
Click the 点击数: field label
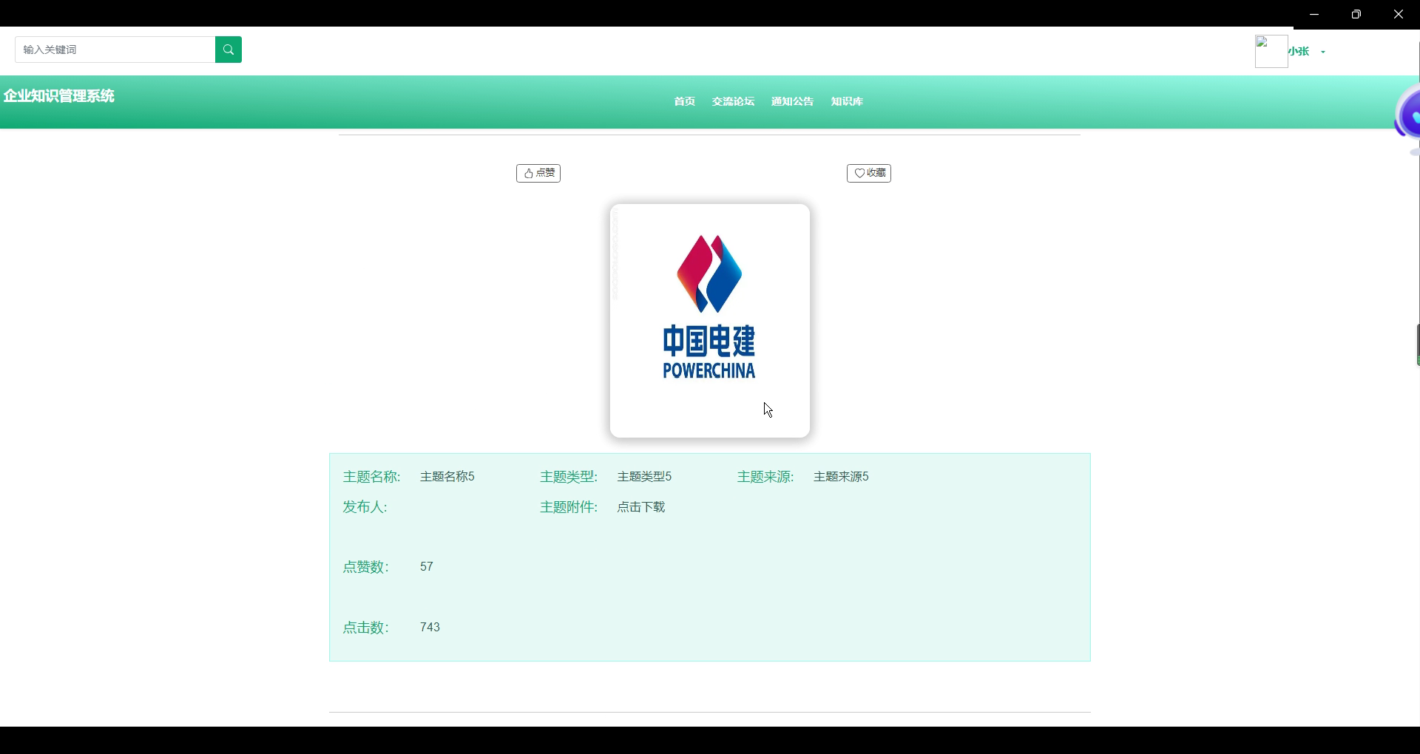tap(365, 628)
